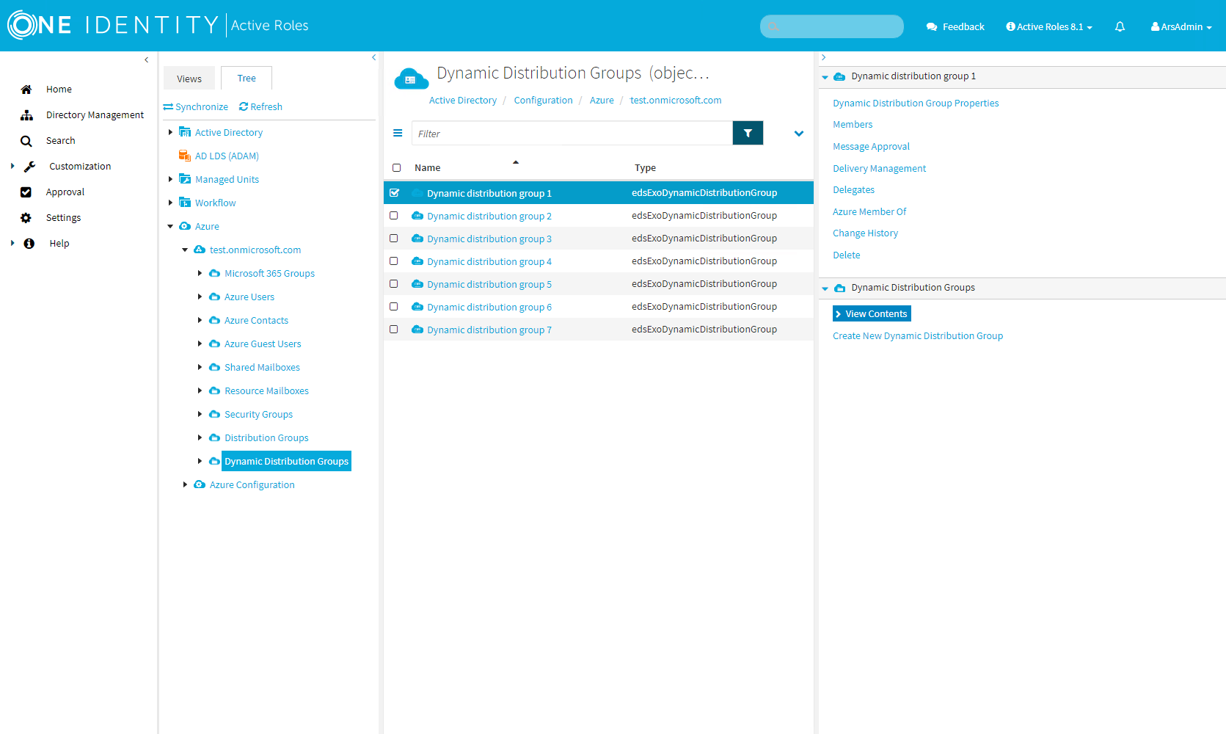Open Members command
This screenshot has height=734, width=1226.
pyautogui.click(x=853, y=125)
